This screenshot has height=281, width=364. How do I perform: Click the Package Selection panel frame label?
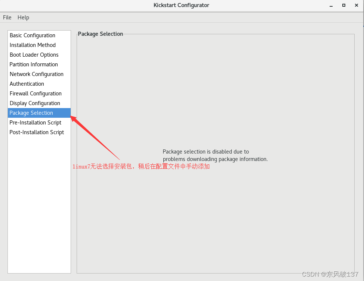point(100,34)
